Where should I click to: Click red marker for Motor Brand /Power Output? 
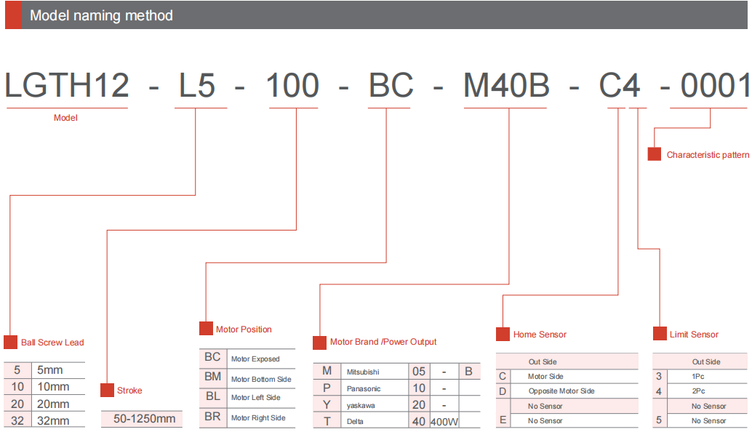(x=319, y=343)
